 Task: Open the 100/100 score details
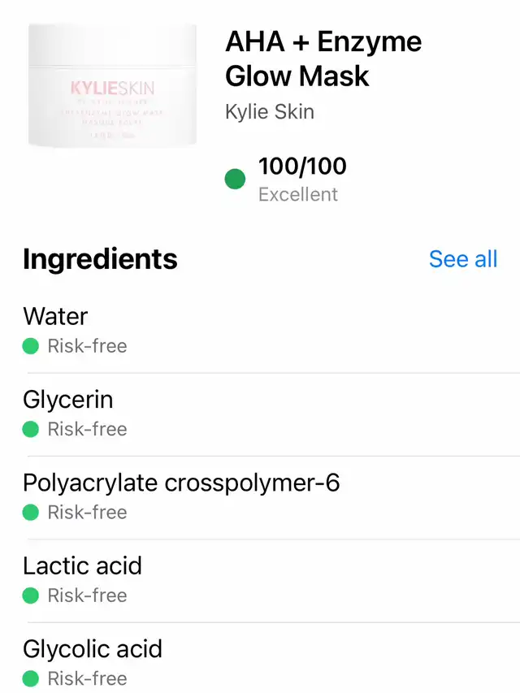302,167
